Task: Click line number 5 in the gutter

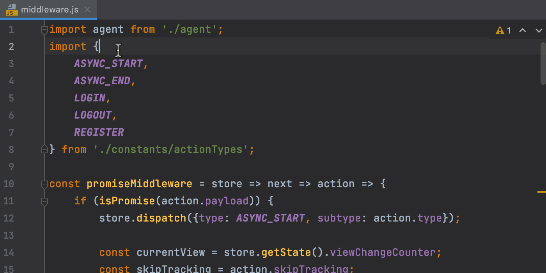Action: 11,98
